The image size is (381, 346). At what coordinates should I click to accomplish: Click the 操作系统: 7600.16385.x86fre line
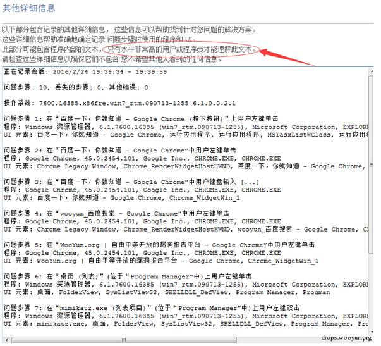tap(119, 103)
